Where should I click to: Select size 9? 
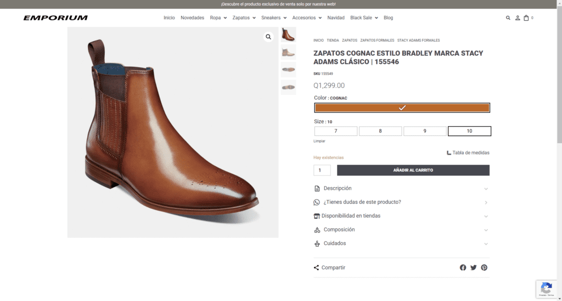[x=425, y=131]
